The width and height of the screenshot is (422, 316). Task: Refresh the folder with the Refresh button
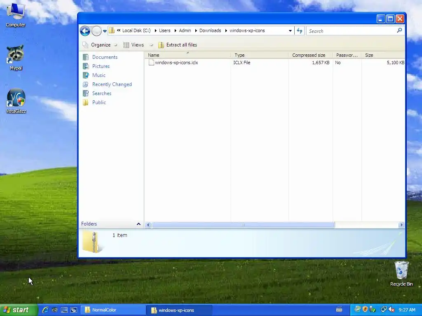click(300, 31)
